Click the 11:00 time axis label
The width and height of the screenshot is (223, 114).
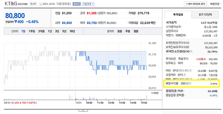100,103
